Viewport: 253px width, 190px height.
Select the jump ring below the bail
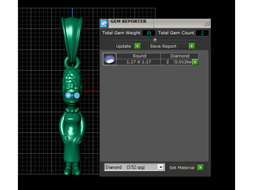pyautogui.click(x=72, y=62)
